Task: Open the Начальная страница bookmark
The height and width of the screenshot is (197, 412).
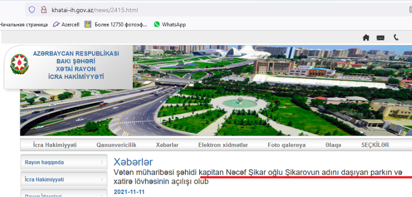Action: pos(24,24)
